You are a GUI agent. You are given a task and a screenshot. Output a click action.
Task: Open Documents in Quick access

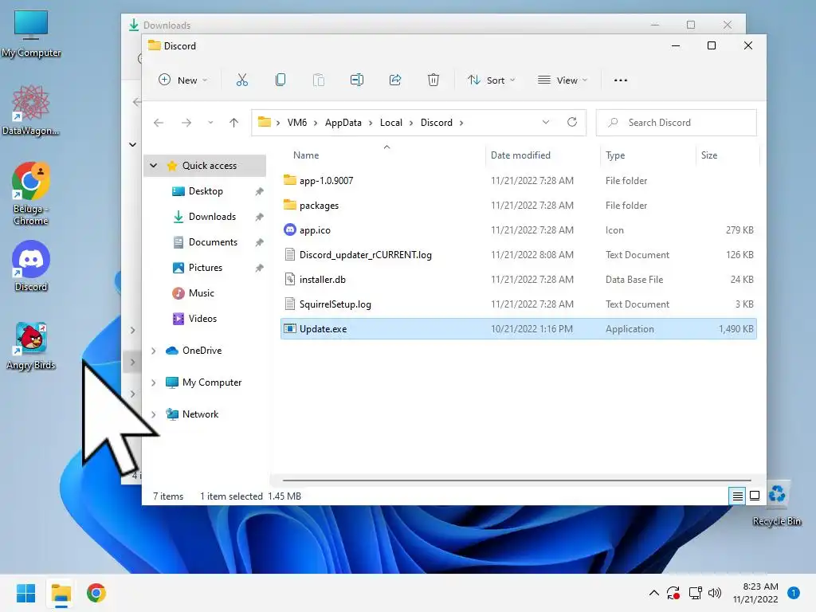tap(213, 242)
